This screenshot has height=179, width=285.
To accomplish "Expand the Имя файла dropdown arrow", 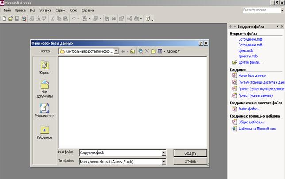I will tap(164, 152).
